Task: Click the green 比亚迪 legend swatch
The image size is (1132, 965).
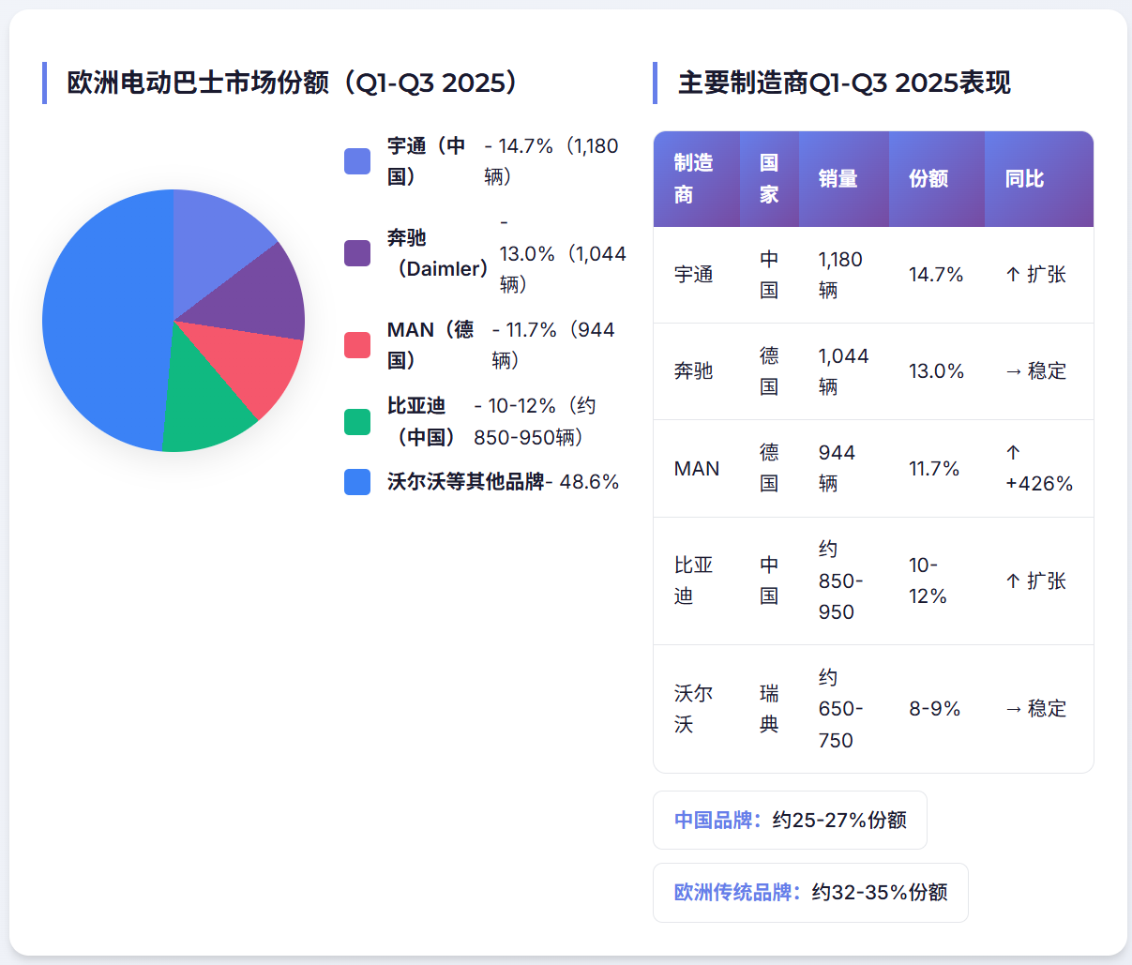Action: pyautogui.click(x=357, y=422)
